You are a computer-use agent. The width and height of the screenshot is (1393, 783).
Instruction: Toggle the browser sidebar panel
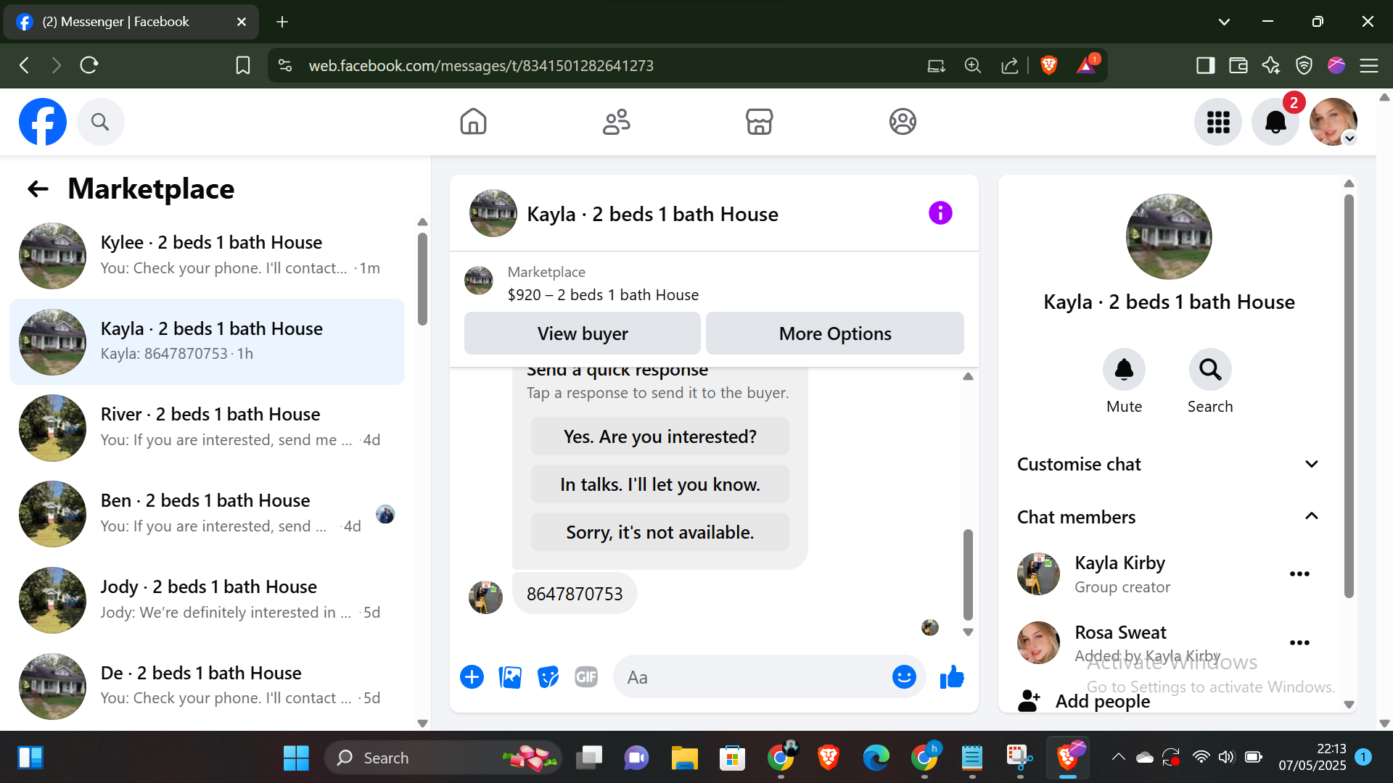[x=1205, y=65]
